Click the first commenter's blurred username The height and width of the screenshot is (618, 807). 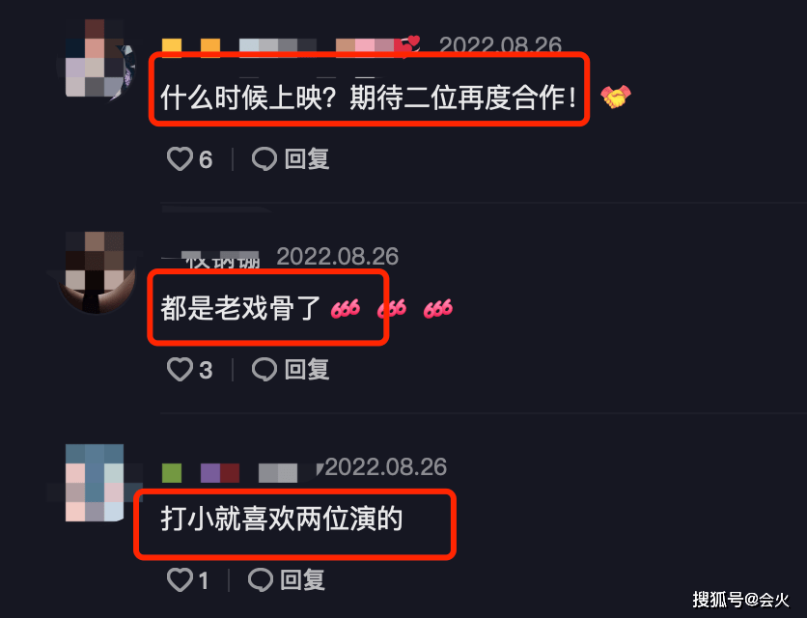(x=291, y=47)
